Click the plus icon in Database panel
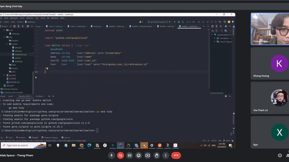 (213, 31)
